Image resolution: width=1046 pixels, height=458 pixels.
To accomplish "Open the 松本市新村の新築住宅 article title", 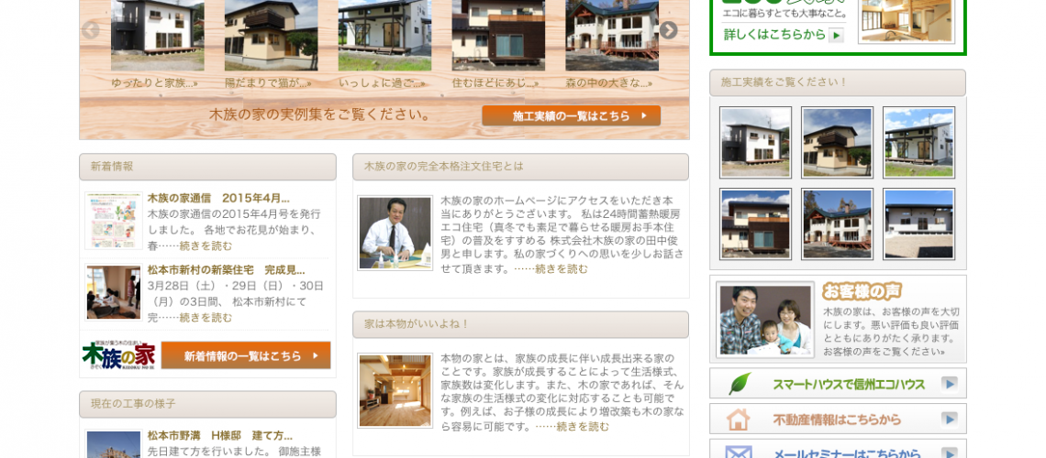I will click(x=226, y=270).
